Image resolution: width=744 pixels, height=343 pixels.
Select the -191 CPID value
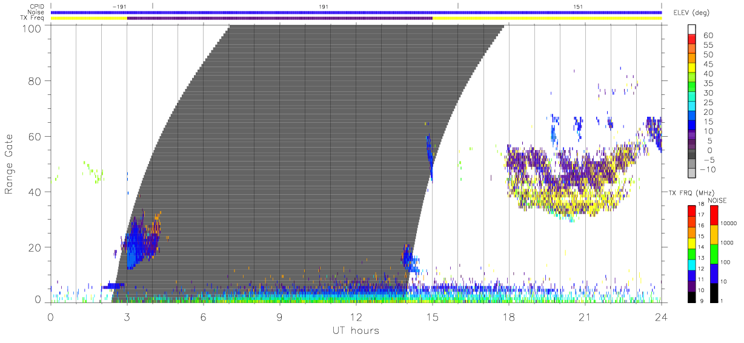pyautogui.click(x=119, y=6)
